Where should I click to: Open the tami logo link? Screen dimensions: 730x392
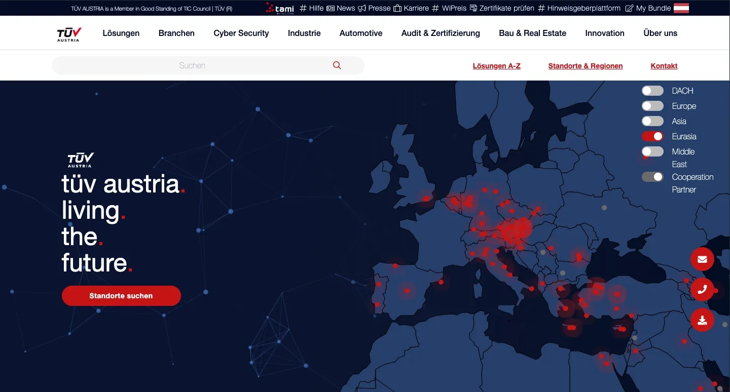[x=280, y=8]
